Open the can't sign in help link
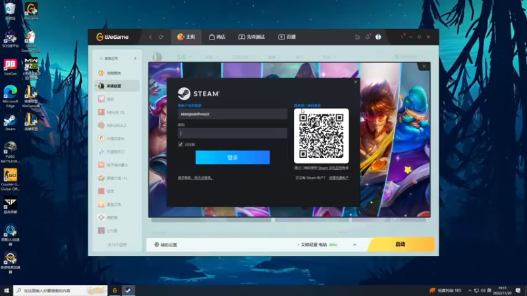 coord(195,178)
